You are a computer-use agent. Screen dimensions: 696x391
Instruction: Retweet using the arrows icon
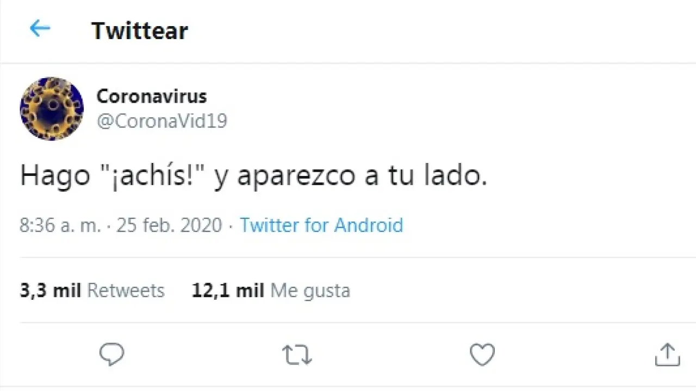[297, 355]
